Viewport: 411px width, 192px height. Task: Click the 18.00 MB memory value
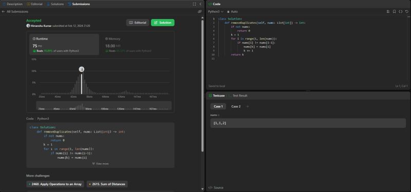click(x=113, y=46)
